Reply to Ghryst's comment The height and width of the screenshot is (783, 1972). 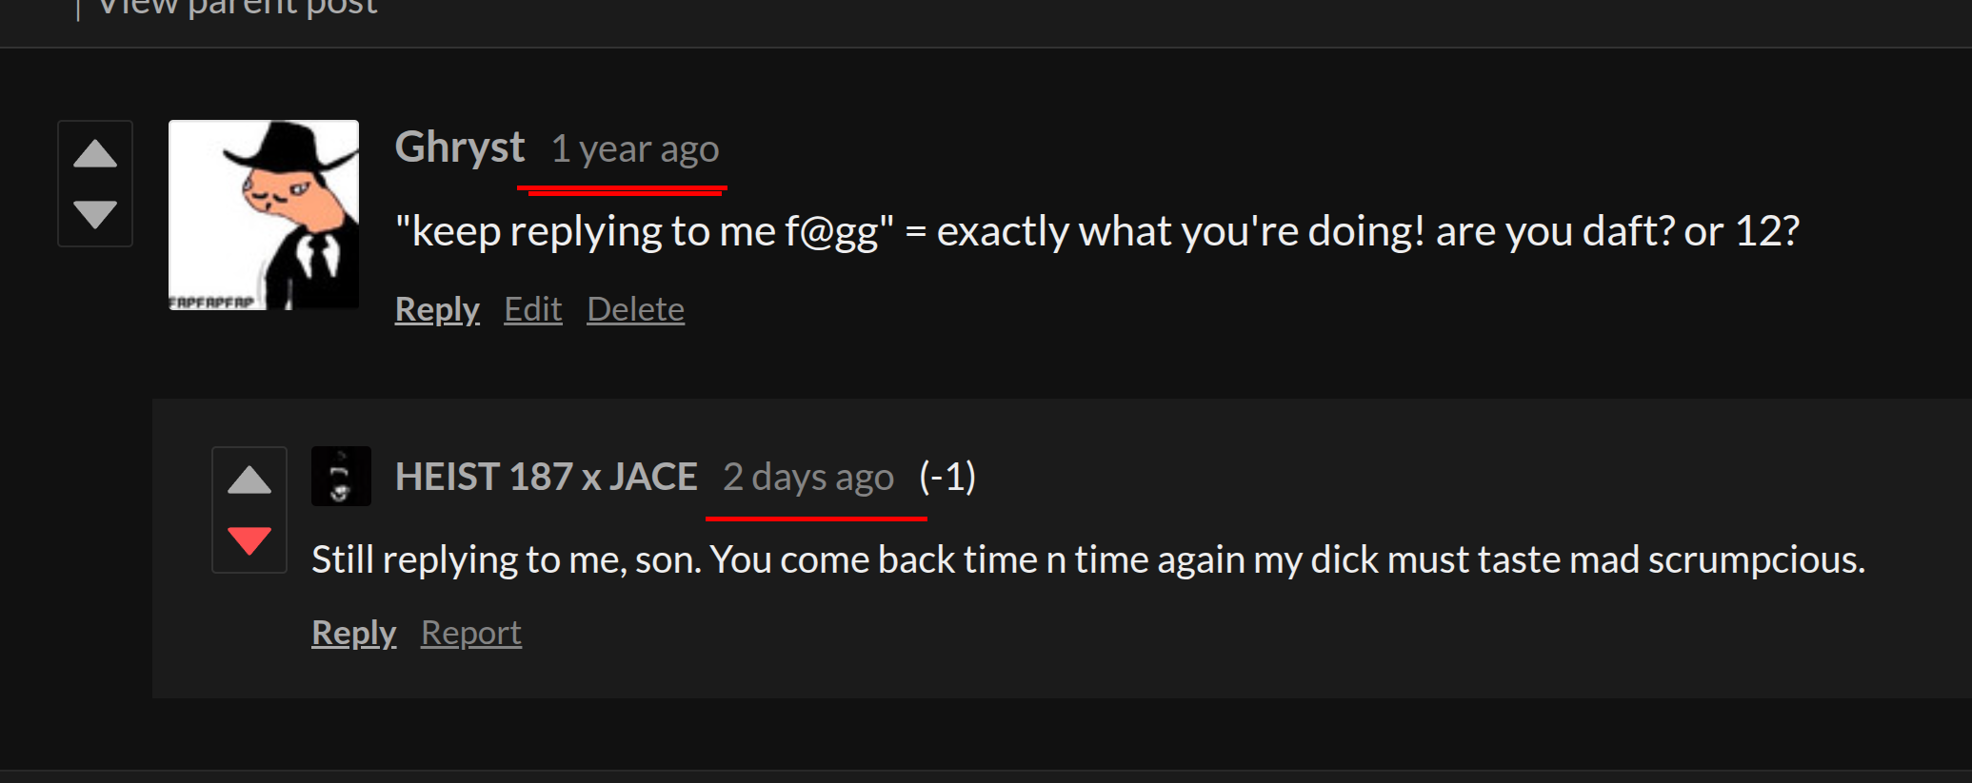pos(437,309)
